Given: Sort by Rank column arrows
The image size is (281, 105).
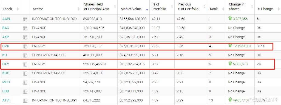Looking at the screenshot, I should click(223, 9).
